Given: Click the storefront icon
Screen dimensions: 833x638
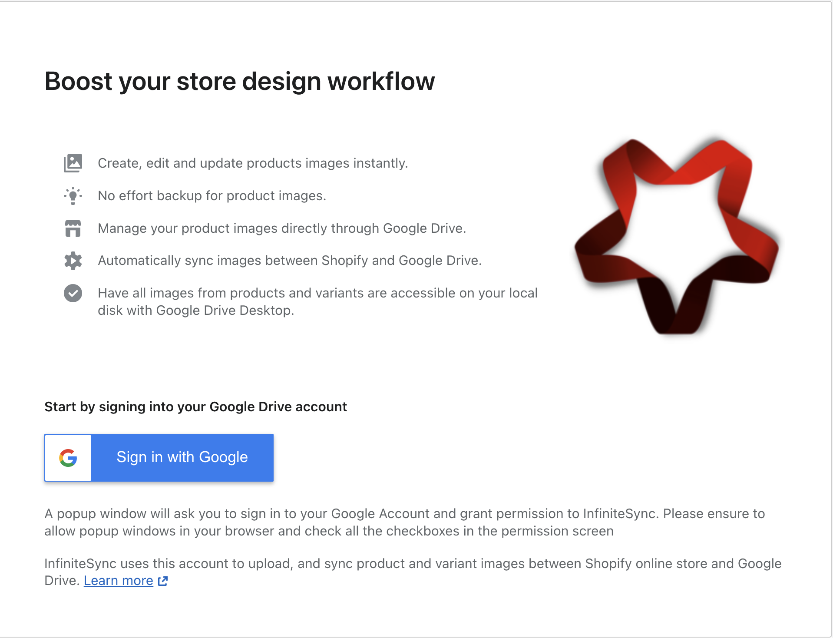Looking at the screenshot, I should tap(73, 228).
